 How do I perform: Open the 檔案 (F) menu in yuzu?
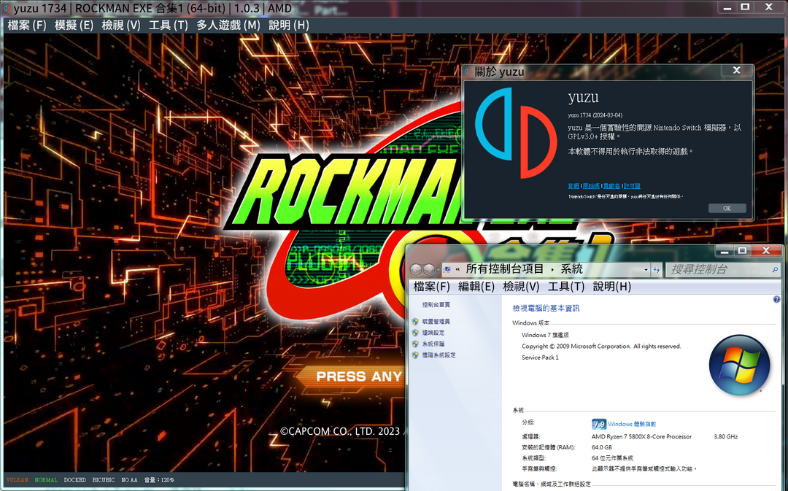(27, 25)
